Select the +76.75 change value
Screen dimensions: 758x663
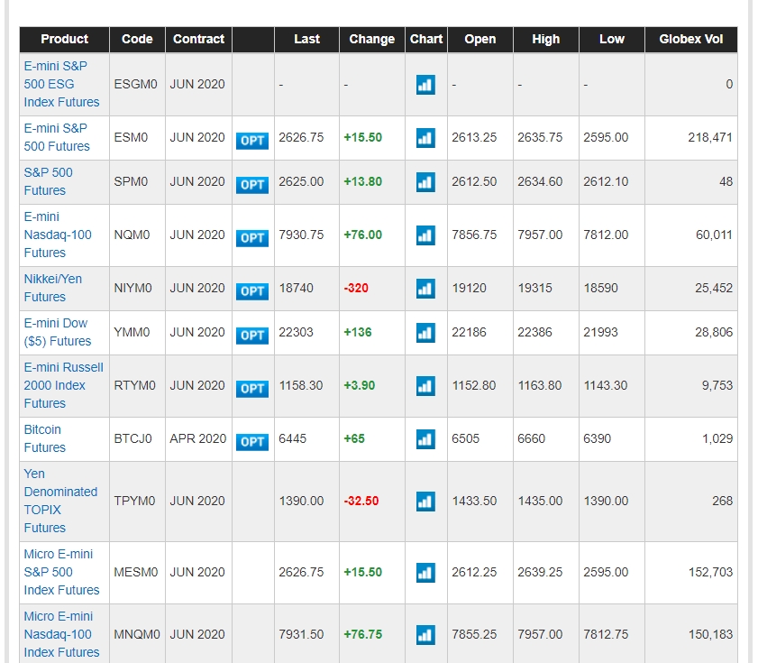(x=363, y=634)
